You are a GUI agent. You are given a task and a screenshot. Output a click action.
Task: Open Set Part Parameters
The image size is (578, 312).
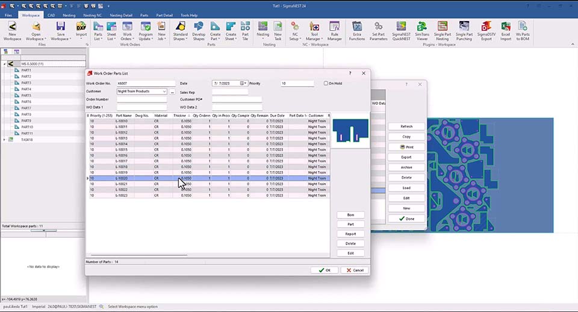[x=378, y=31]
